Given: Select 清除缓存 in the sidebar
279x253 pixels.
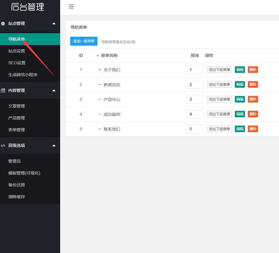Looking at the screenshot, I should click(30, 197).
